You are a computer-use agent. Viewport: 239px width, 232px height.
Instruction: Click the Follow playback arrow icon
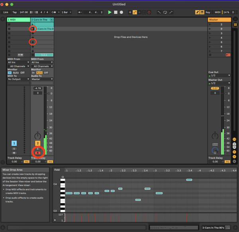click(80, 12)
